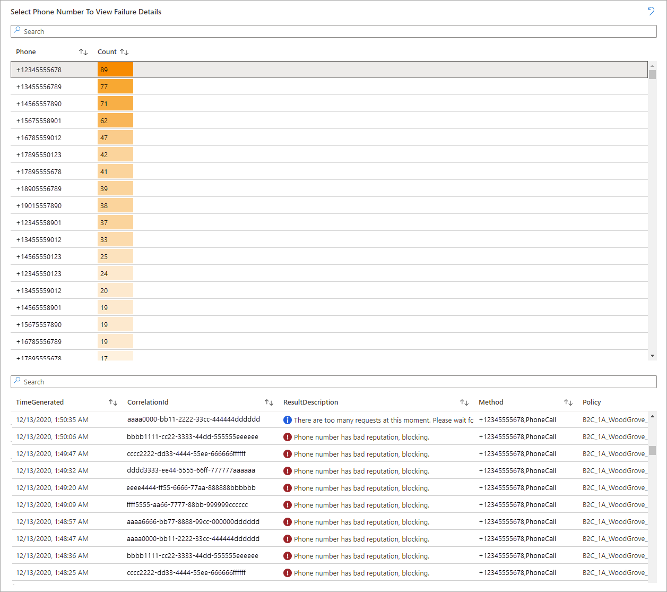
Task: Click the undo reset arrow icon
Action: pos(651,11)
